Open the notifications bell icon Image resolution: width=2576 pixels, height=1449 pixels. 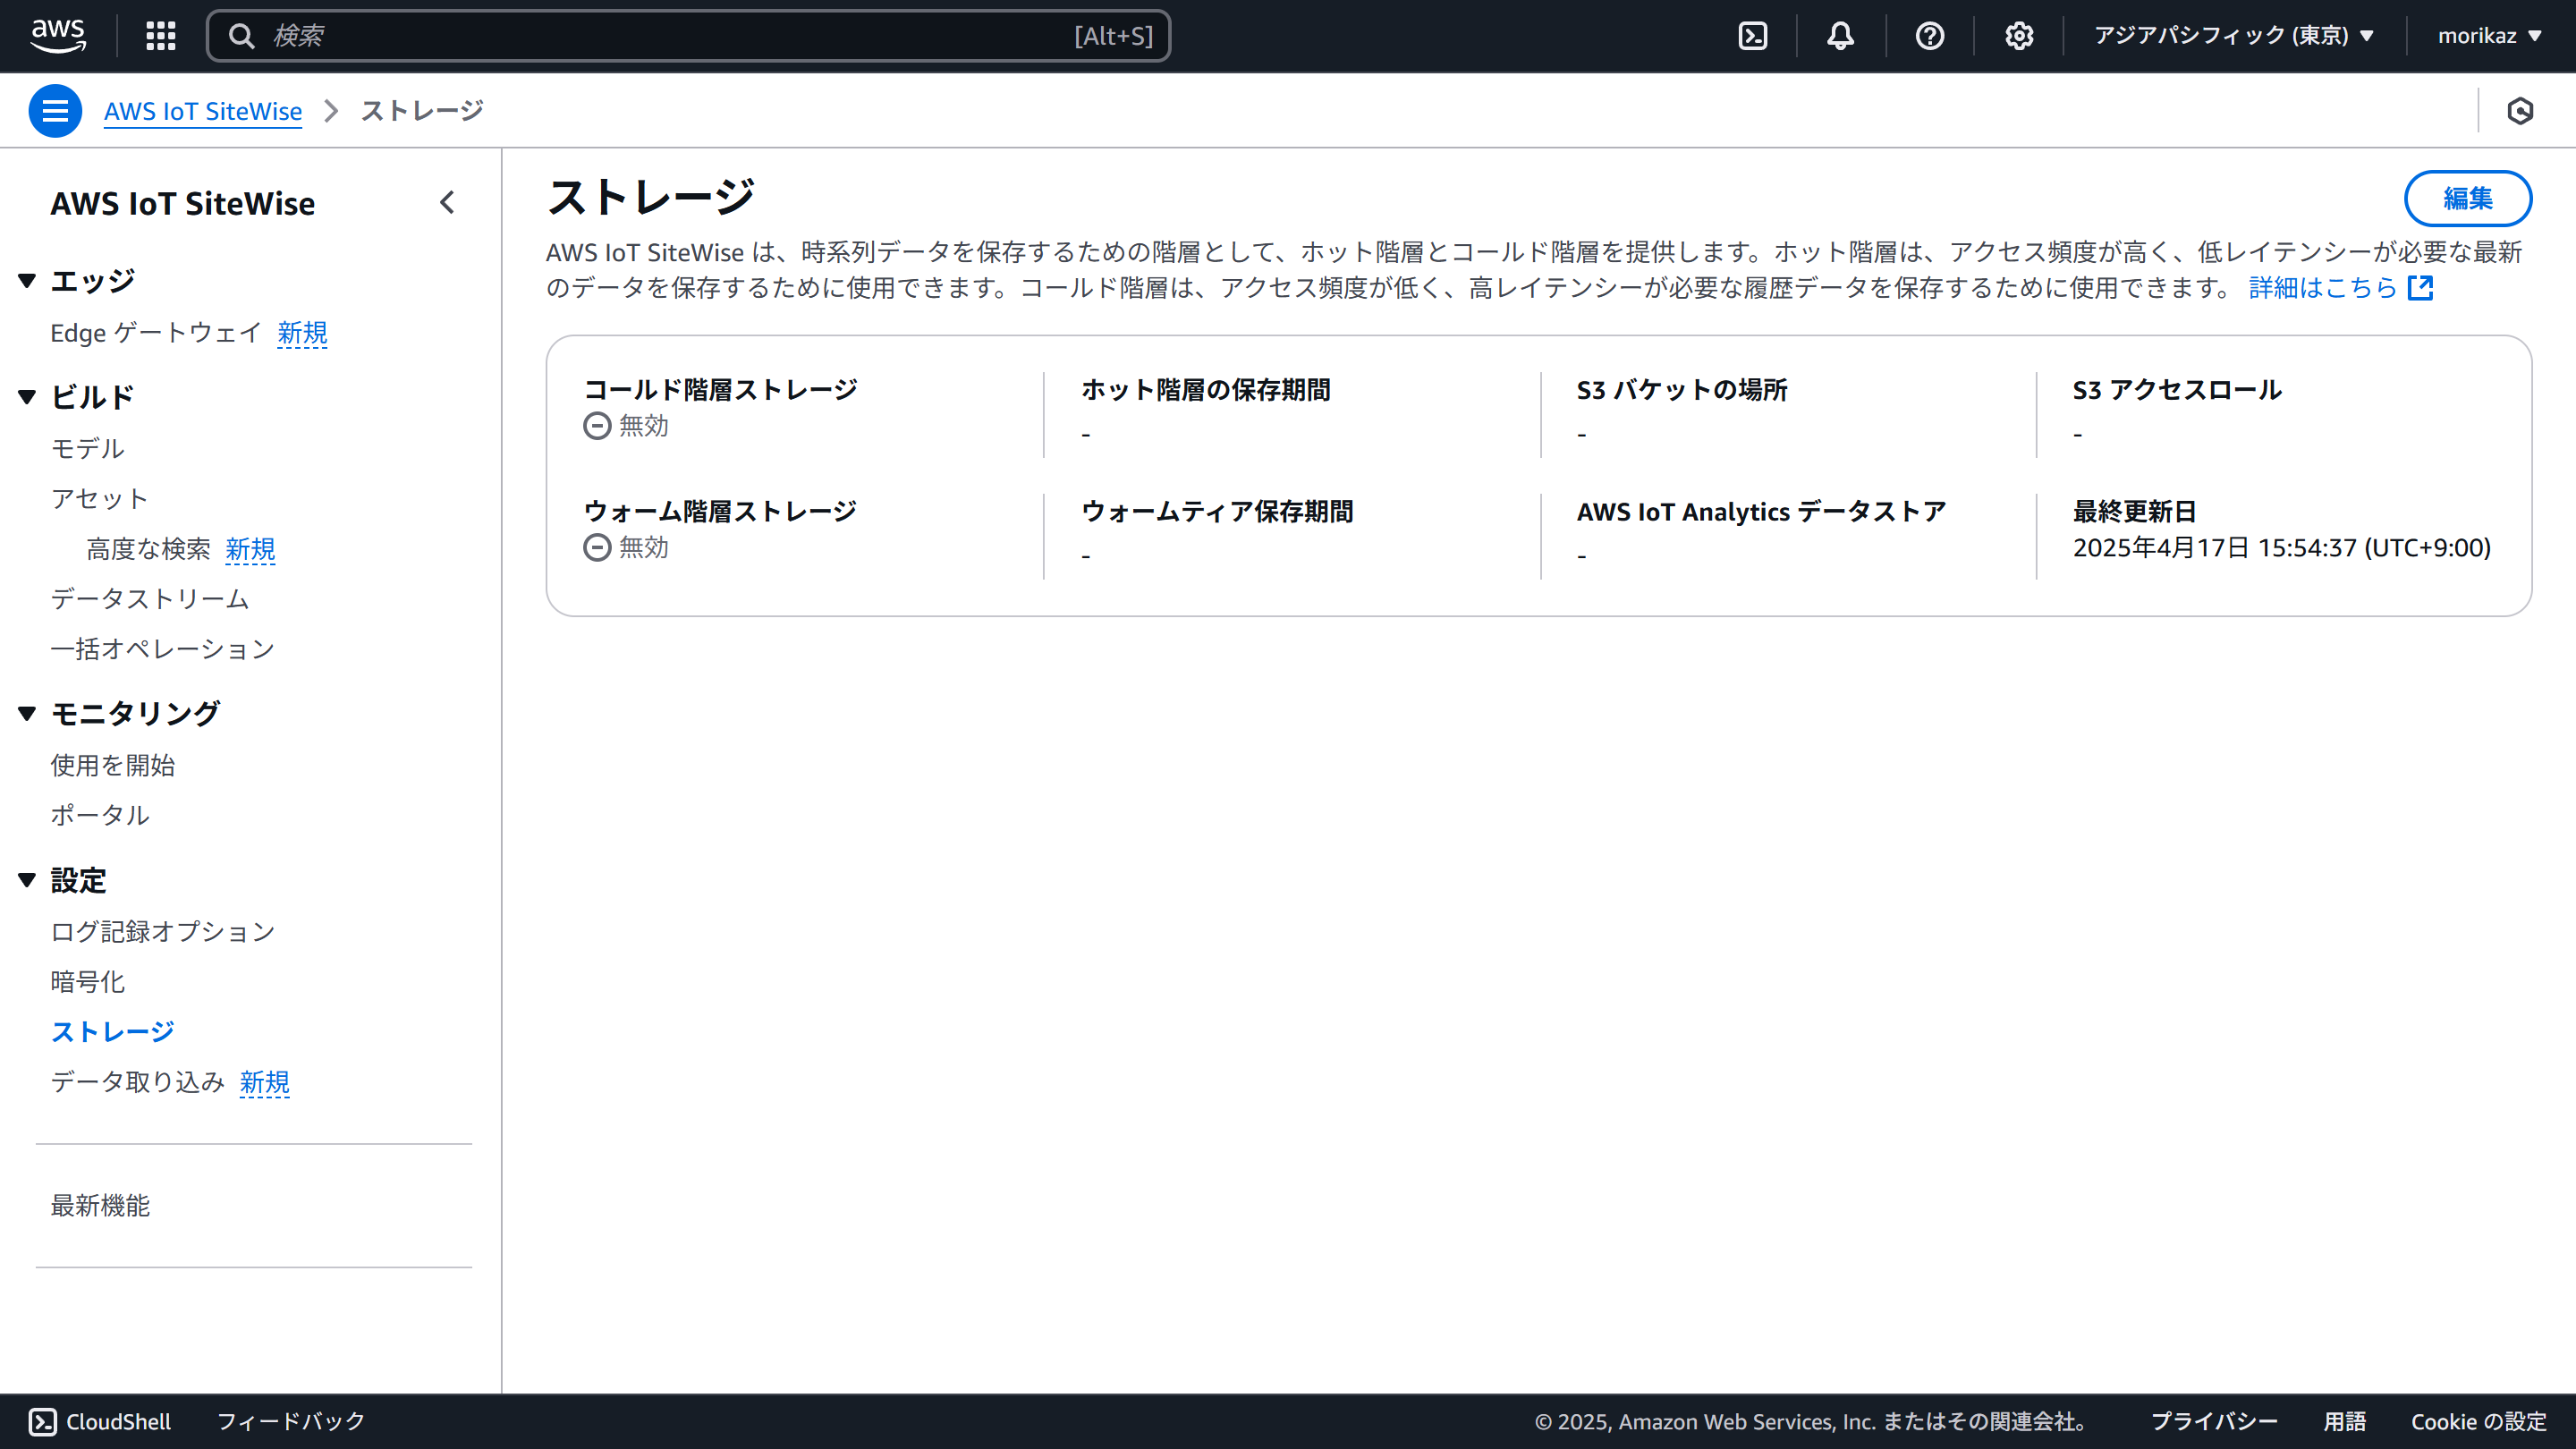[x=1840, y=36]
